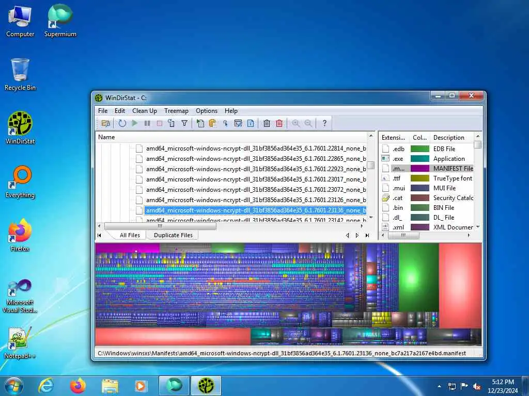Open the Options menu

point(207,111)
